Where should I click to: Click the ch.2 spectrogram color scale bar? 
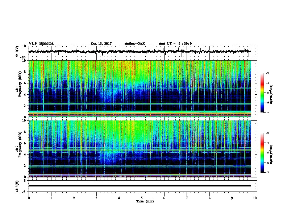pos(262,153)
